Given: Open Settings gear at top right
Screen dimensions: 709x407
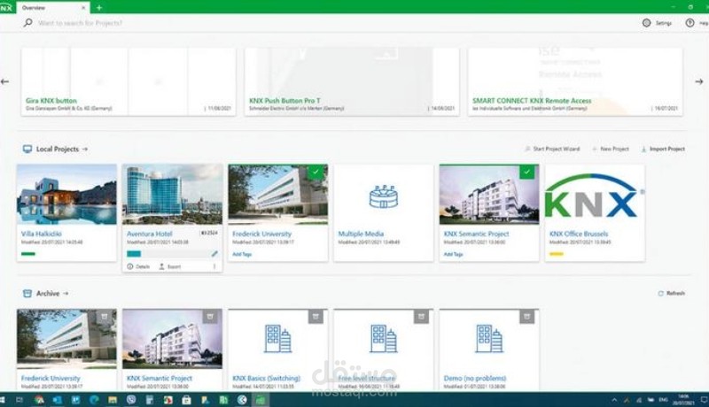Looking at the screenshot, I should 647,22.
